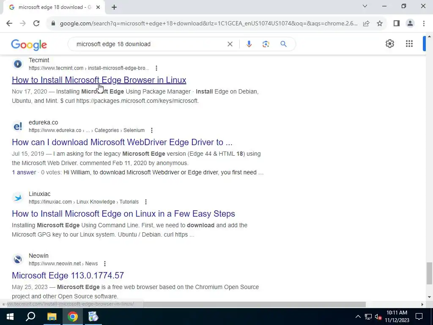The height and width of the screenshot is (325, 433).
Task: Open How to Install Microsoft Edge Browser in Linux
Action: (99, 80)
